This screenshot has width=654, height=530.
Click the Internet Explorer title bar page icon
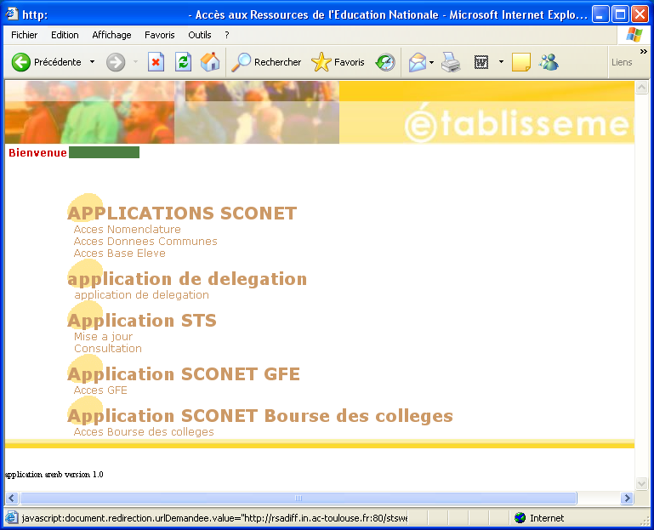12,14
